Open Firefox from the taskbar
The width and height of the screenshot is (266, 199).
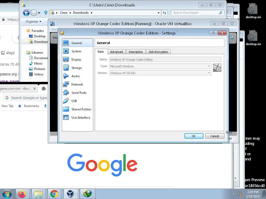tap(22, 194)
